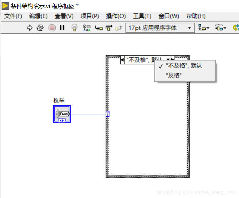Open the 文件(F) menu
The image size is (239, 198).
[13, 16]
